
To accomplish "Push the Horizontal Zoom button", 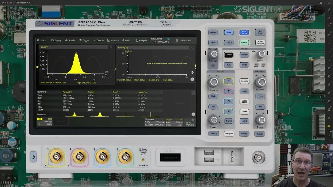I will point(260,96).
